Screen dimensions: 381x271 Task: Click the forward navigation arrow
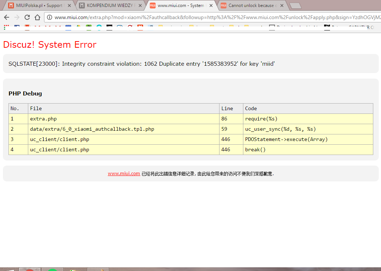coord(17,17)
